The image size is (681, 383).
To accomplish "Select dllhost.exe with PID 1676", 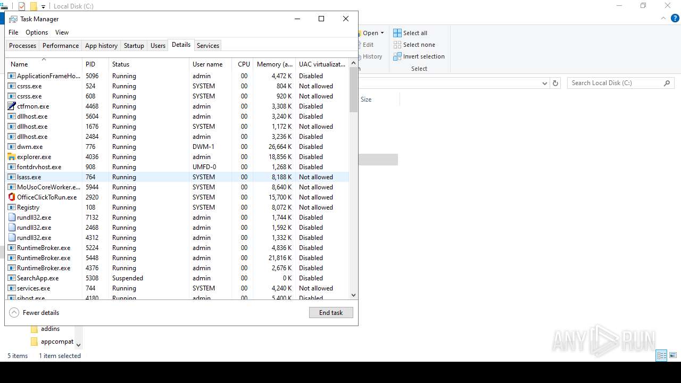I will 178,127.
